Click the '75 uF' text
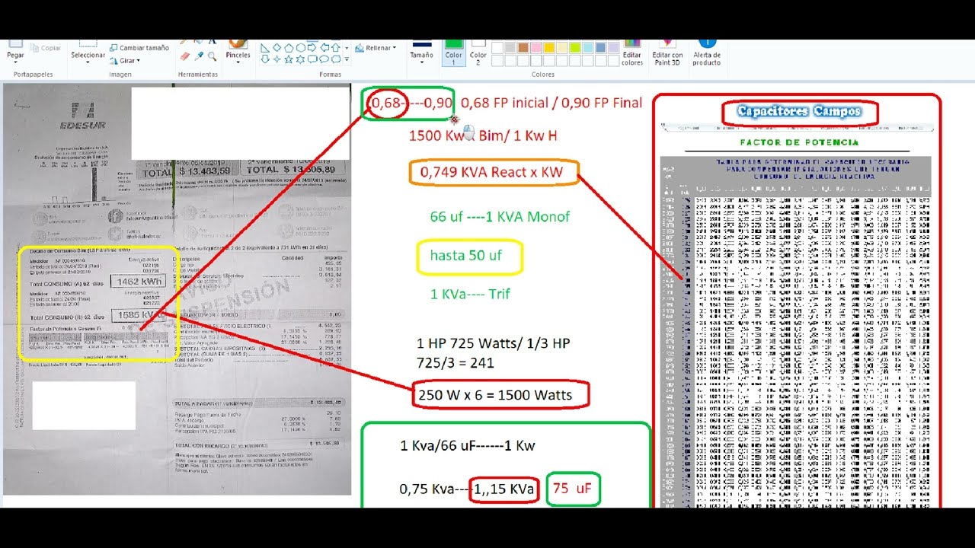 click(x=572, y=489)
